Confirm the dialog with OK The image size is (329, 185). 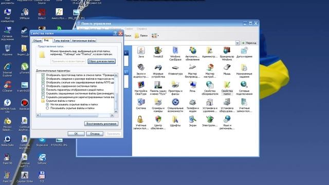click(76, 134)
